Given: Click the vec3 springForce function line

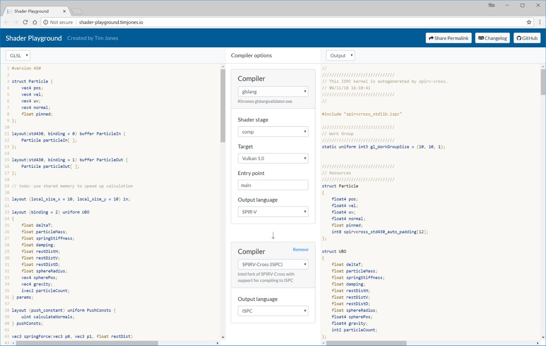Looking at the screenshot, I should click(x=72, y=336).
